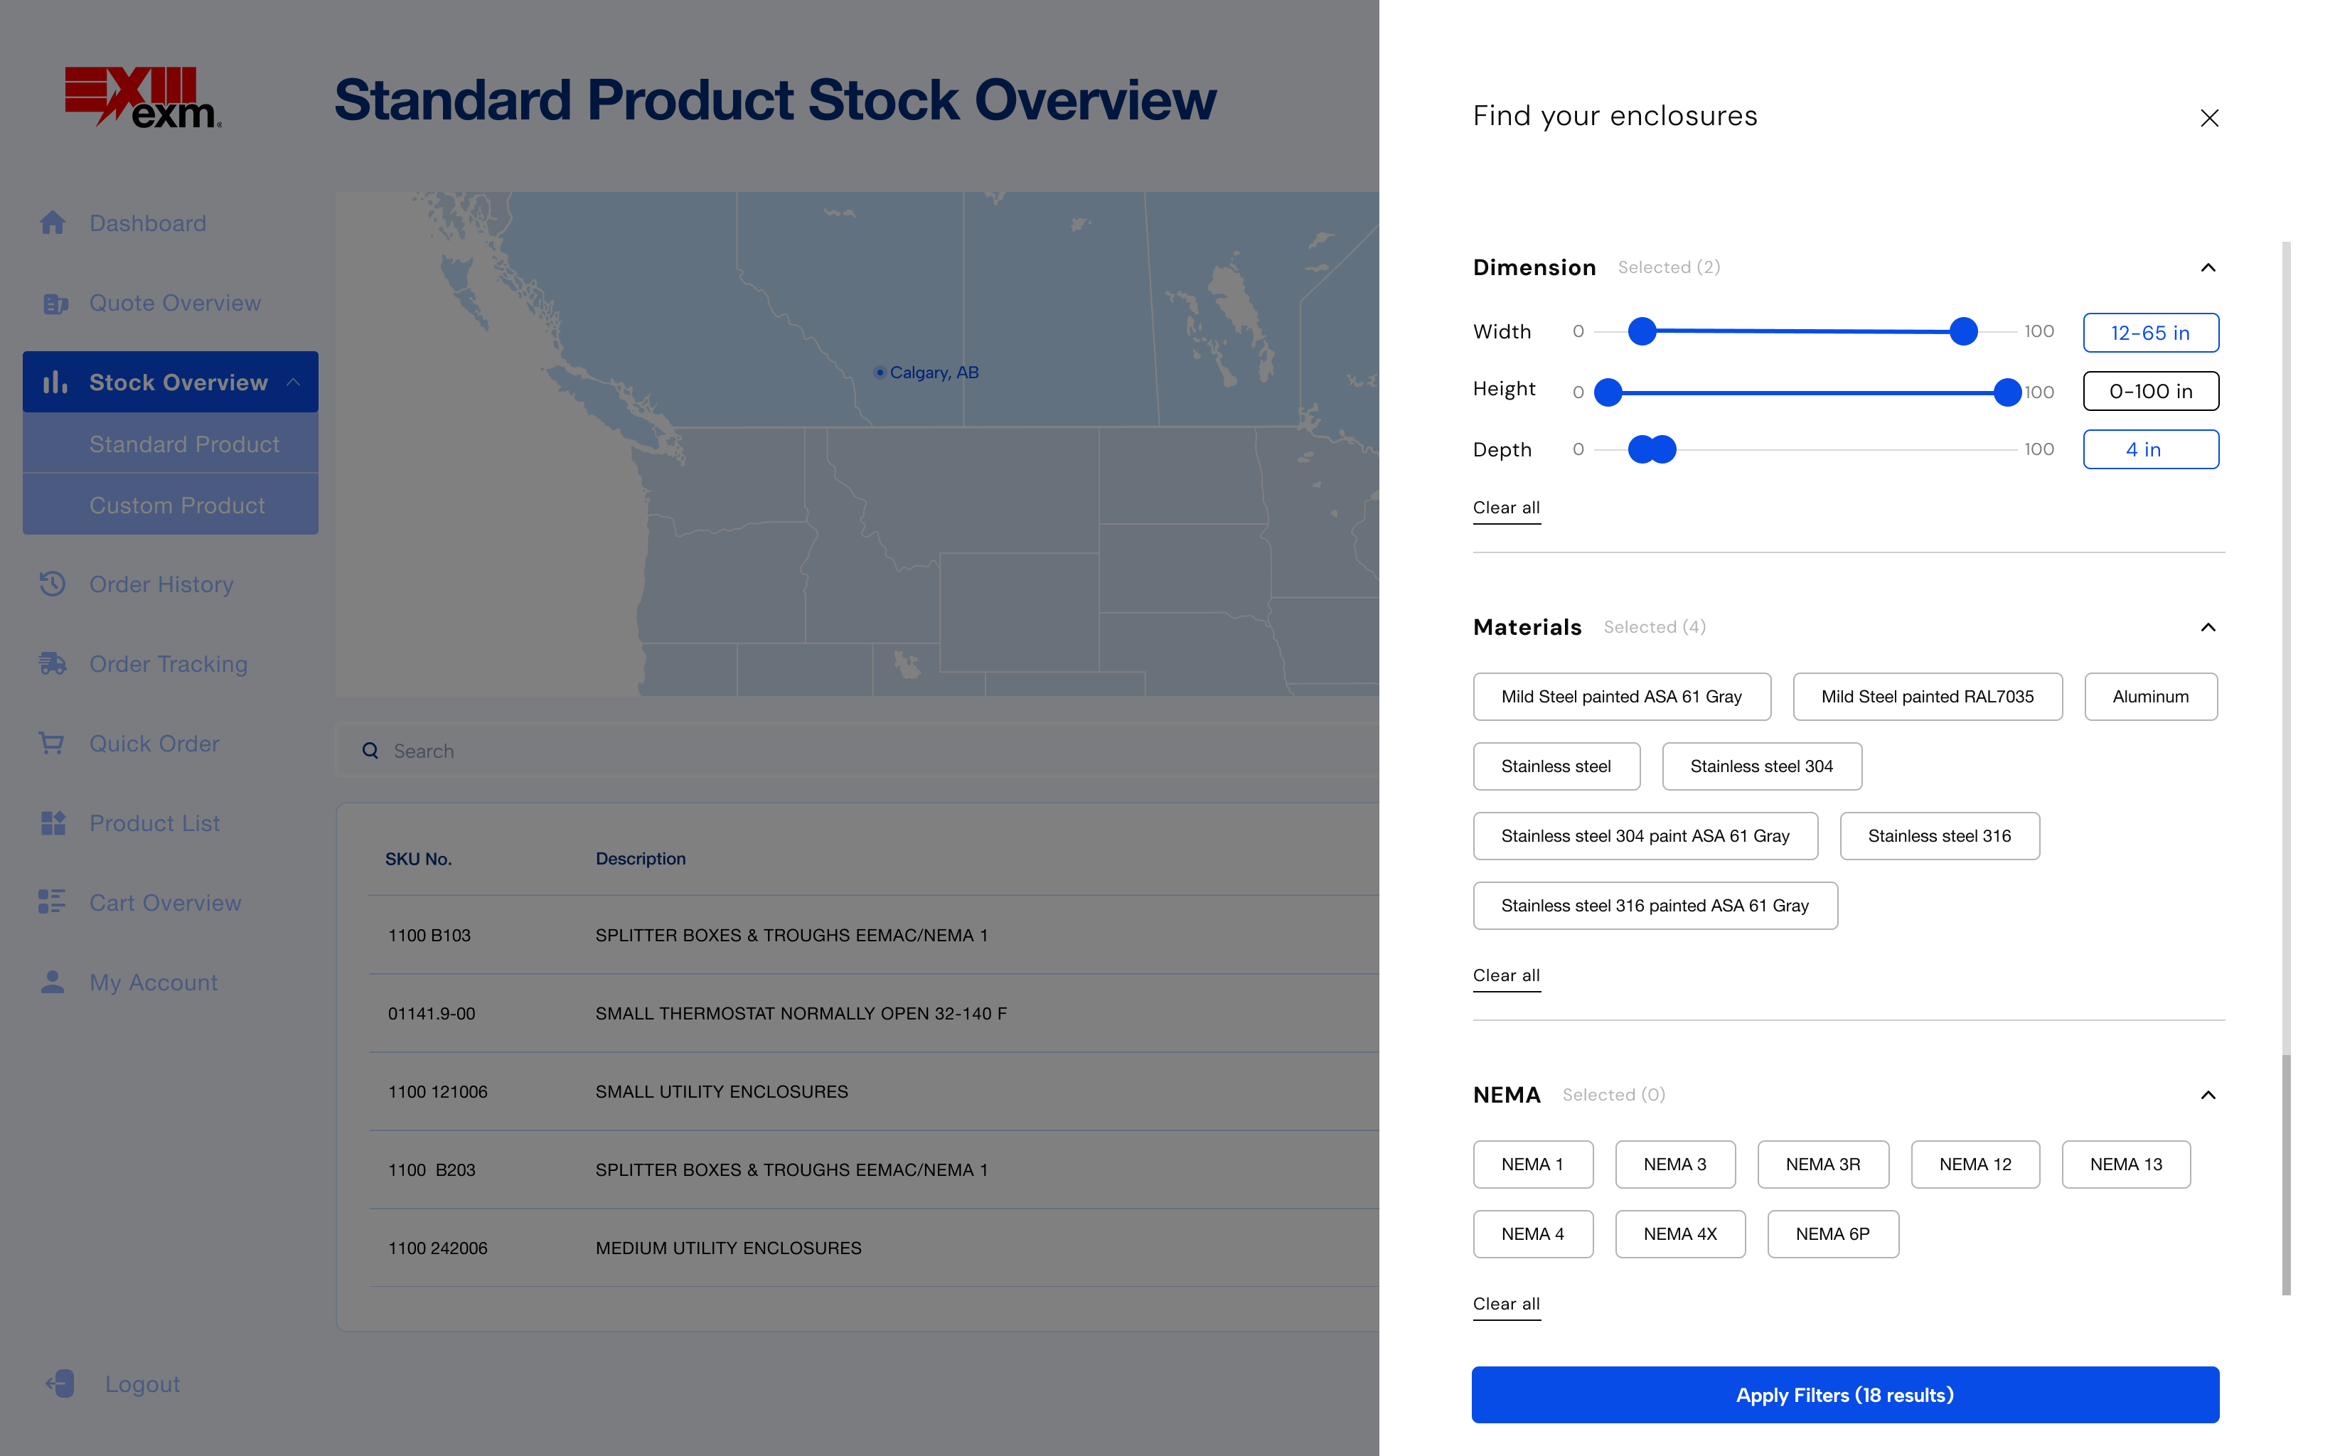Click the Order Tracking truck icon
2335x1456 pixels.
53,665
